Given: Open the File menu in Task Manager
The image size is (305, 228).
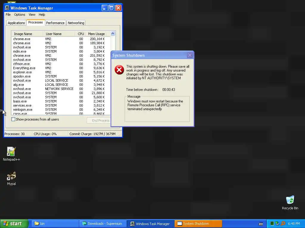Looking at the screenshot, I should [x=8, y=15].
